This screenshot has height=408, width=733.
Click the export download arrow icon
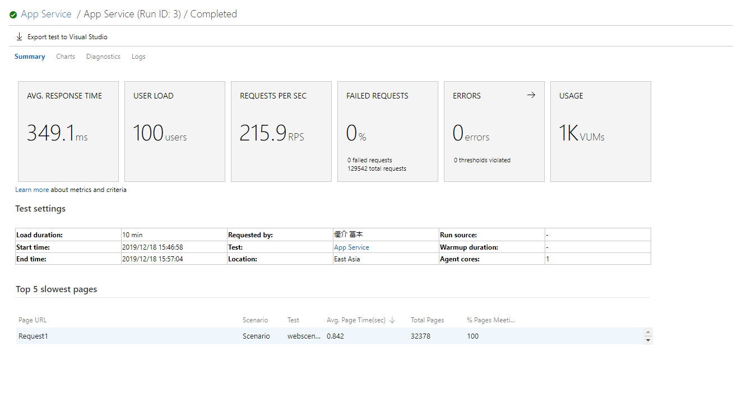(x=20, y=37)
